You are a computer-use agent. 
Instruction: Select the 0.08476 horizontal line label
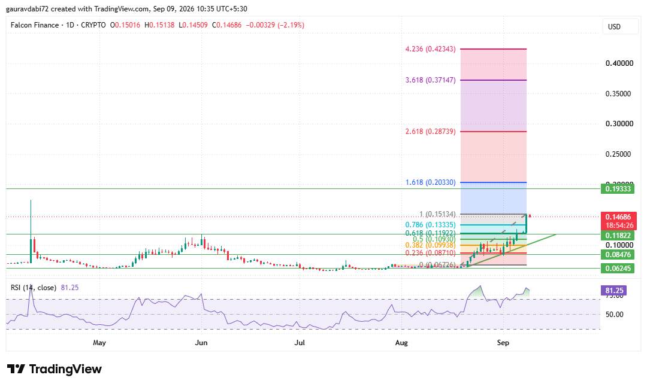(x=618, y=254)
